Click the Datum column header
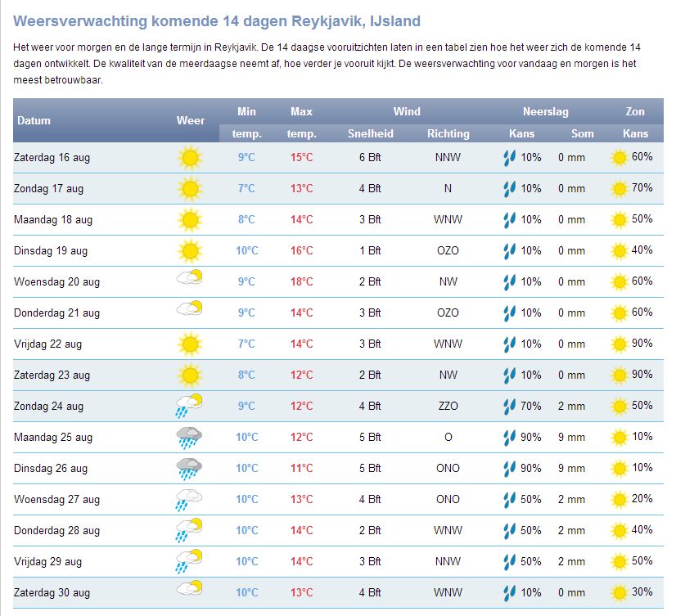 point(34,120)
